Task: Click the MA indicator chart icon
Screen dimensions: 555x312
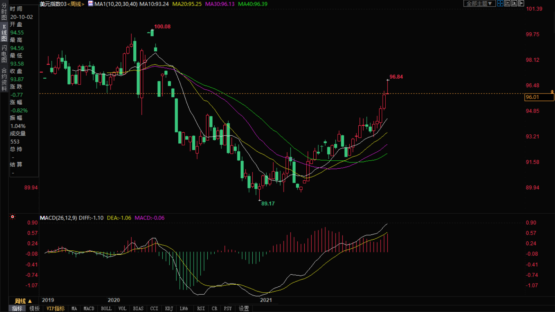Action: pos(90,4)
